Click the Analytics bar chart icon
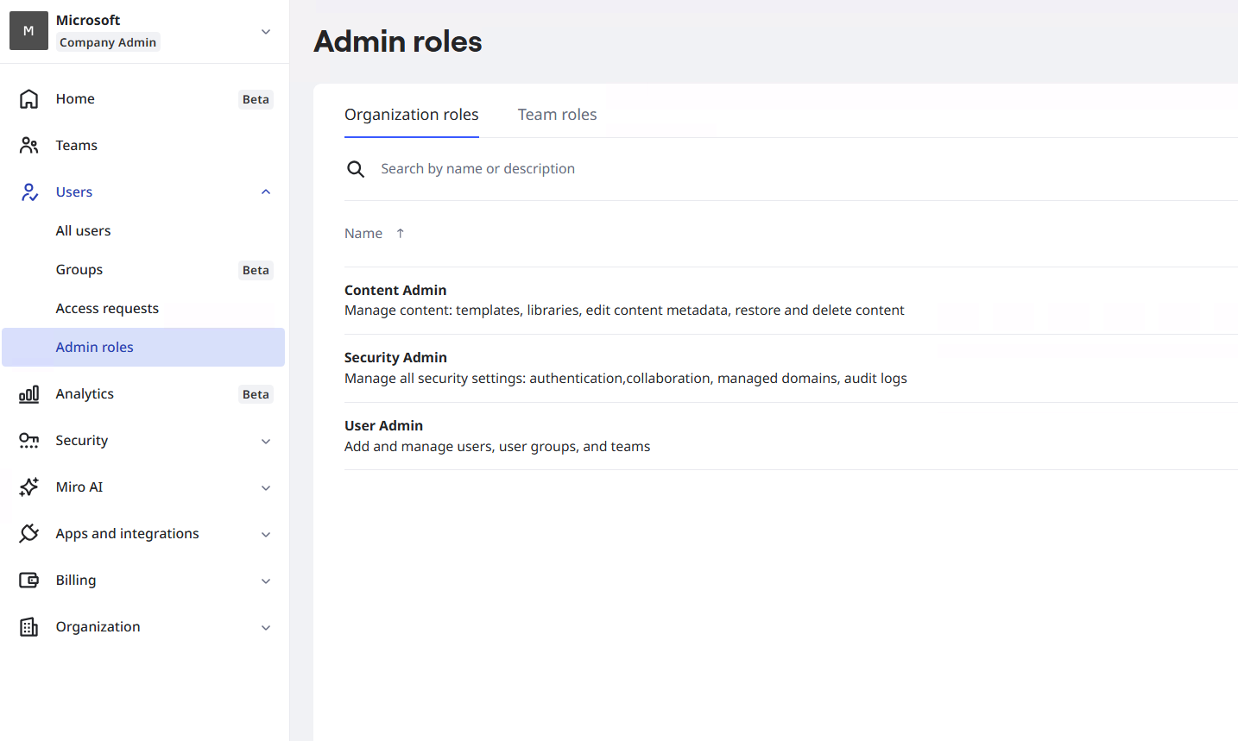Image resolution: width=1238 pixels, height=741 pixels. [28, 394]
